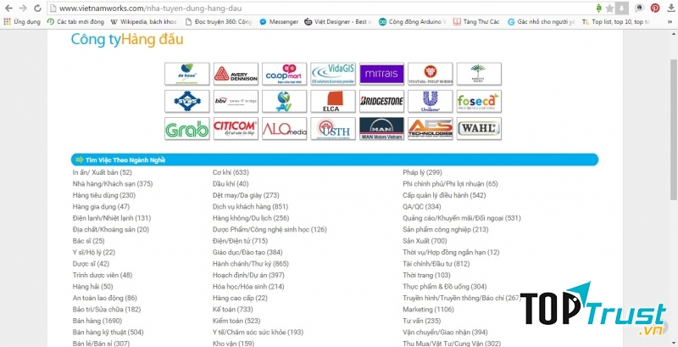Open Thực phẩm & Đồ uống (304) category
The width and height of the screenshot is (678, 347).
coord(444,287)
